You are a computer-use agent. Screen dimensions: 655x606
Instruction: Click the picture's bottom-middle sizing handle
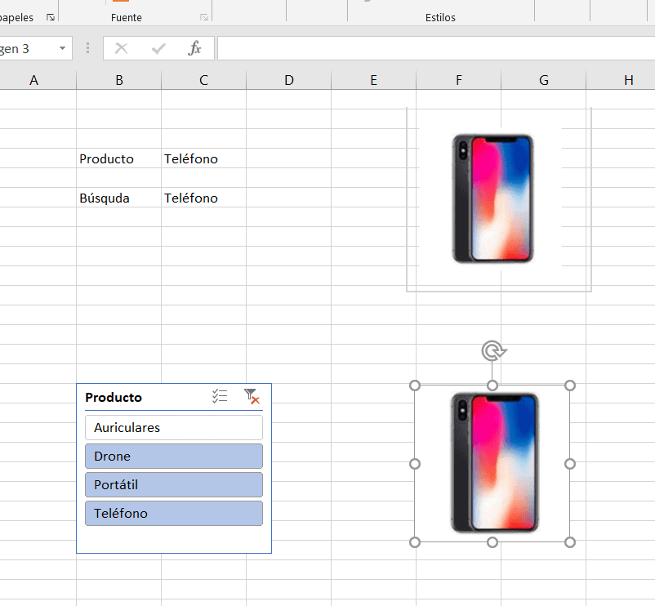click(x=492, y=542)
